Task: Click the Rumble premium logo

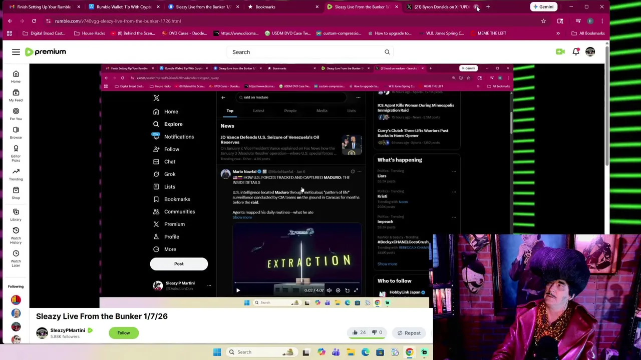Action: pos(46,52)
